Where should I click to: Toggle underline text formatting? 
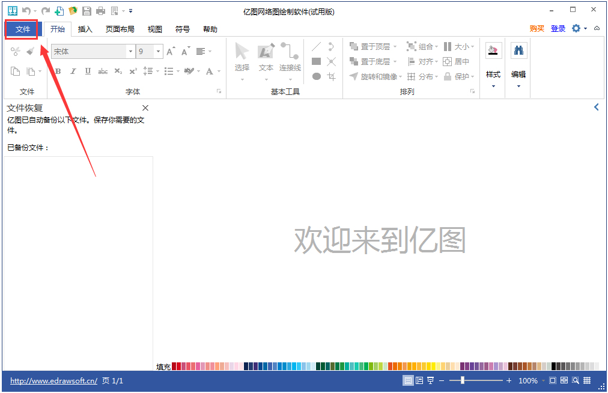pyautogui.click(x=88, y=71)
